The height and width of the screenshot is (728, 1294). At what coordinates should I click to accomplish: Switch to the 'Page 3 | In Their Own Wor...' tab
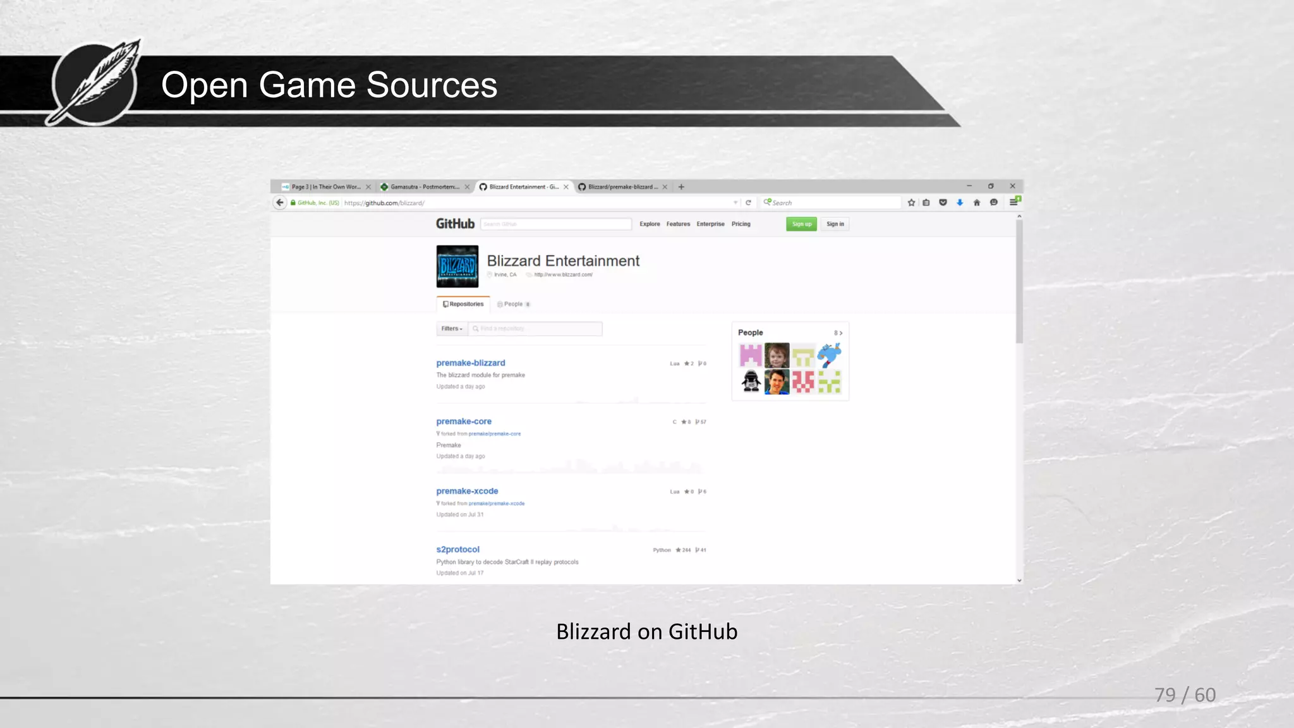click(325, 187)
